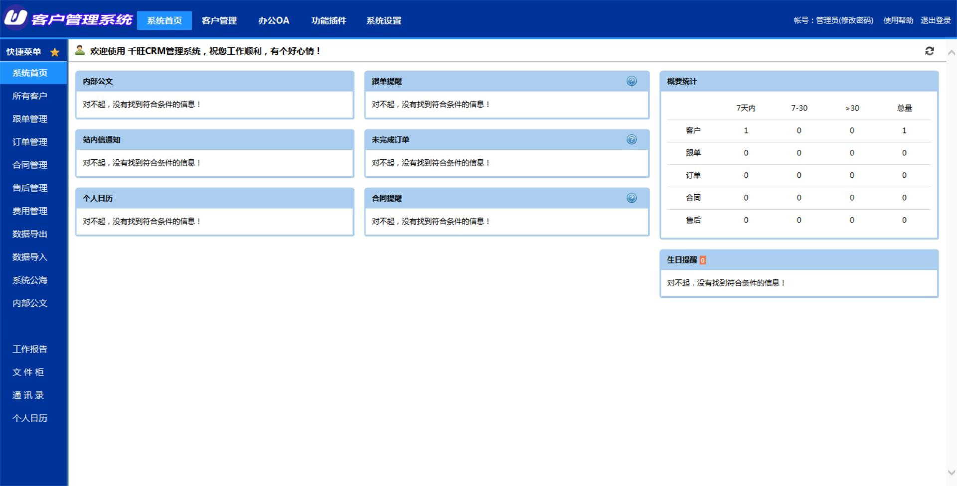Click the star icon next to 快捷菜单
The height and width of the screenshot is (486, 957).
pyautogui.click(x=55, y=52)
